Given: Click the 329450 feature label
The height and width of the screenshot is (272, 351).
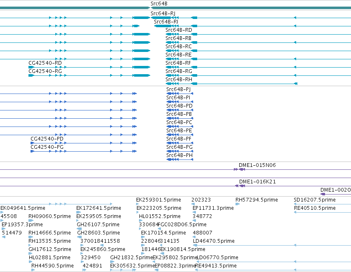Looking at the screenshot, I should click(x=91, y=258).
